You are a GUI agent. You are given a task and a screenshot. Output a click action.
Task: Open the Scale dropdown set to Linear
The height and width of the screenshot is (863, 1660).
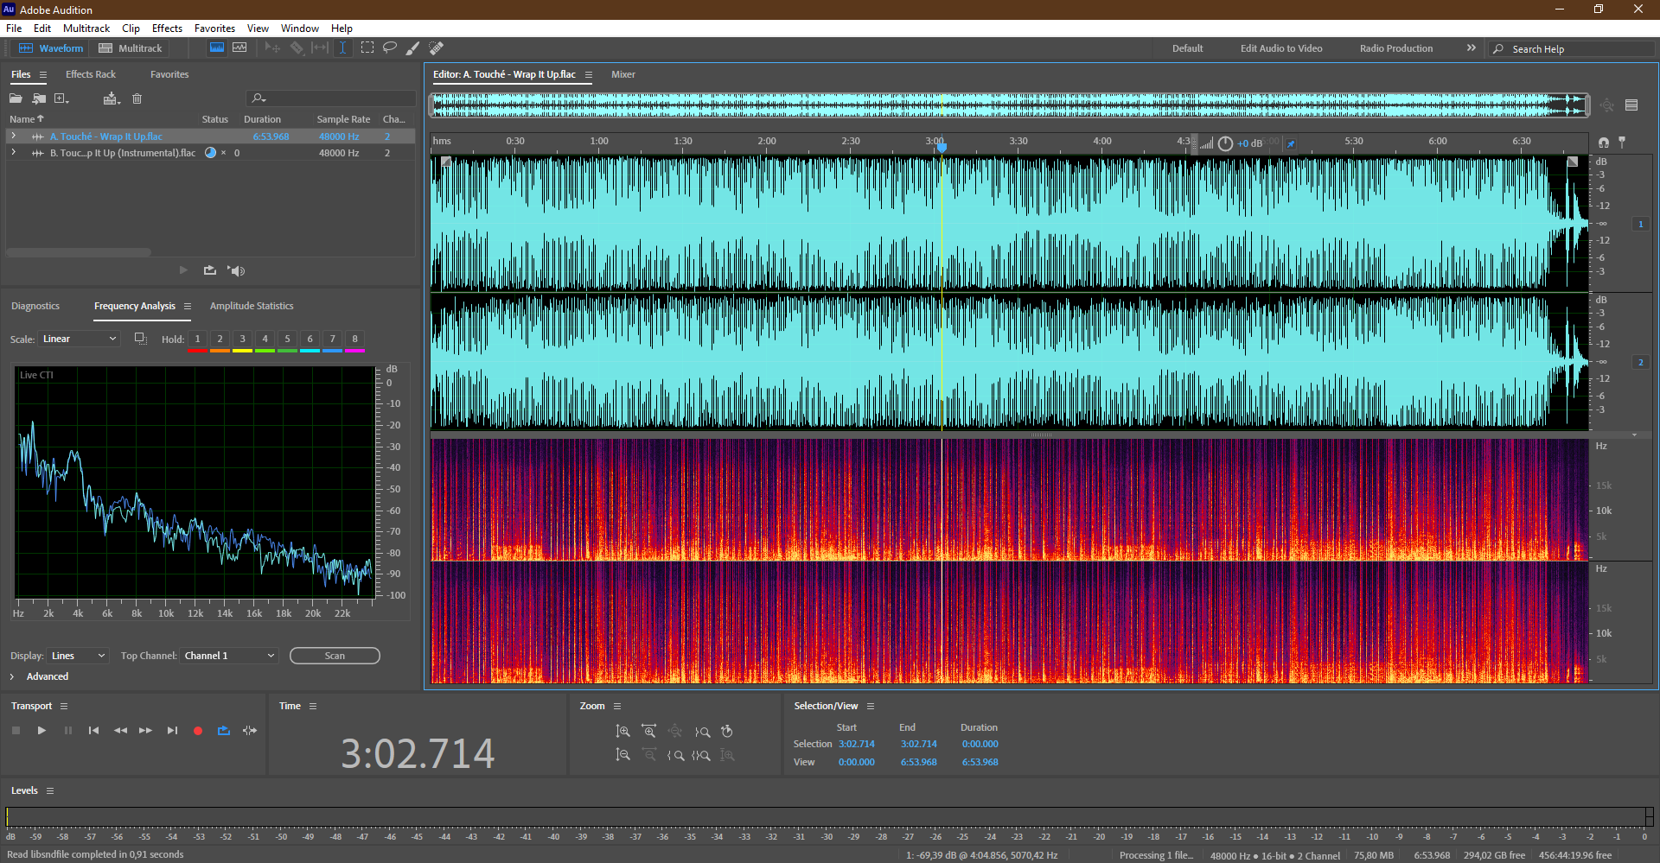78,339
